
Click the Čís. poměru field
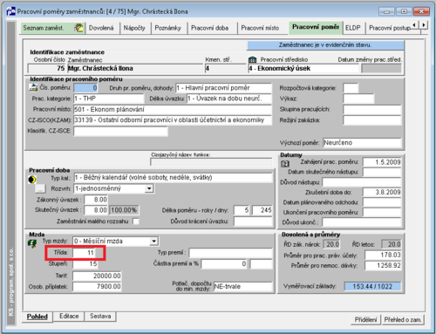[85, 88]
